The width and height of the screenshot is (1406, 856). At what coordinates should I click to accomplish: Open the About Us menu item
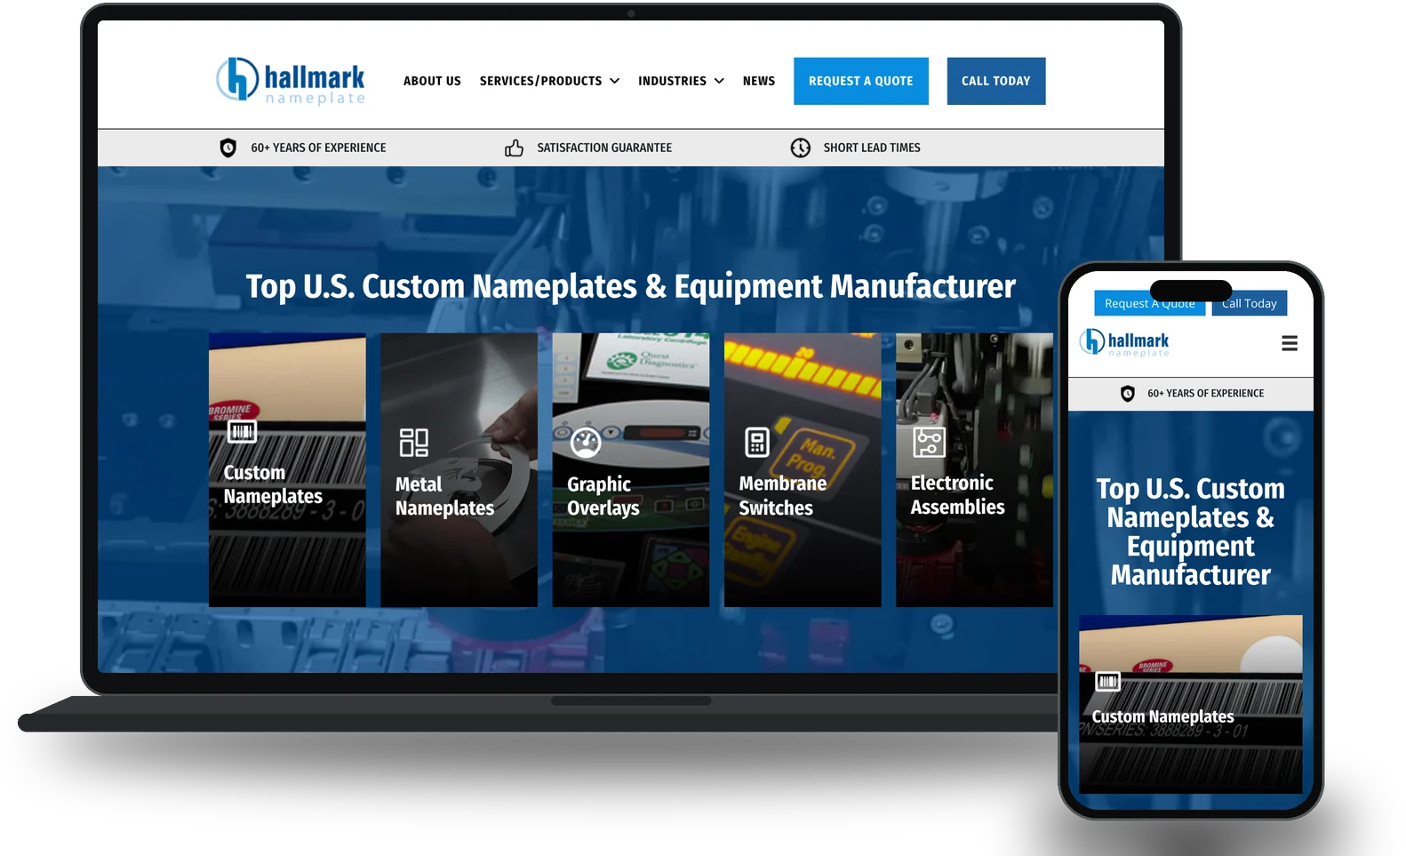tap(432, 81)
